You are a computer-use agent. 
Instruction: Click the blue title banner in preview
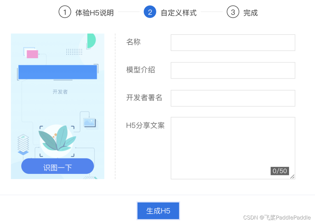coord(57,72)
